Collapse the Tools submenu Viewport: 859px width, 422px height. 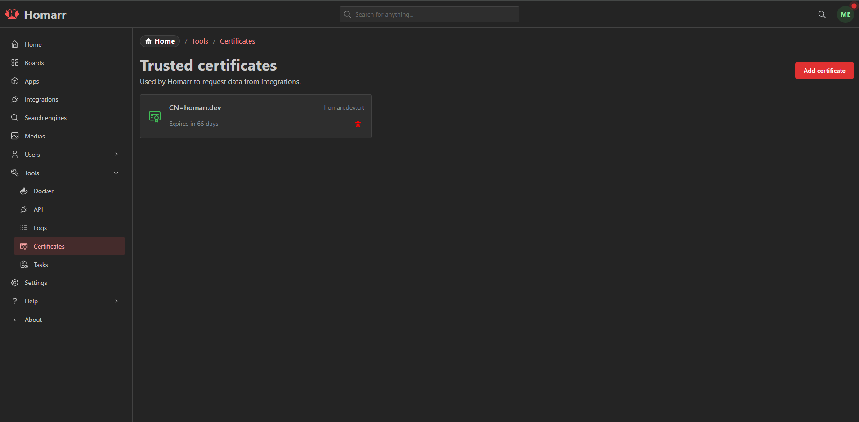click(116, 173)
